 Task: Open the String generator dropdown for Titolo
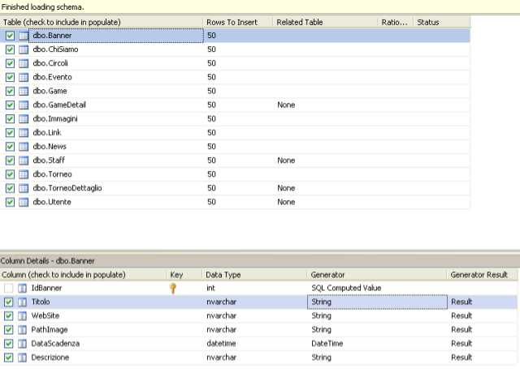(377, 302)
